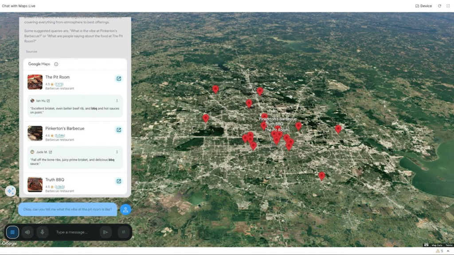Viewport: 454px width, 255px height.
Task: Open options menu on Jade M.'s review
Action: pyautogui.click(x=117, y=152)
